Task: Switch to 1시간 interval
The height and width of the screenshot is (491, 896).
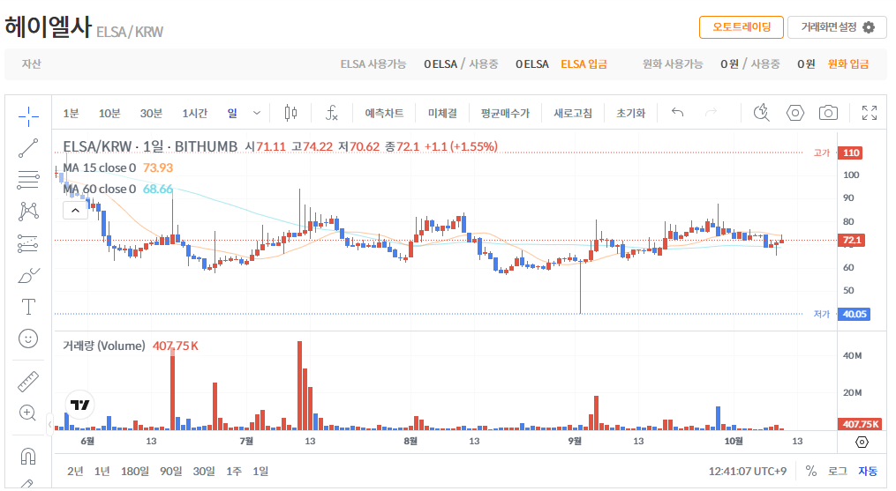Action: [194, 113]
